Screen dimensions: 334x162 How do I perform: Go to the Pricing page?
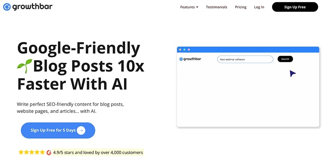240,7
